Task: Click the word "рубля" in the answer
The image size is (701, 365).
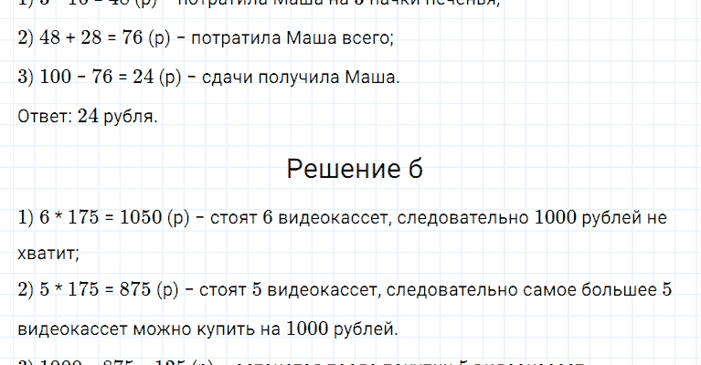Action: click(134, 116)
